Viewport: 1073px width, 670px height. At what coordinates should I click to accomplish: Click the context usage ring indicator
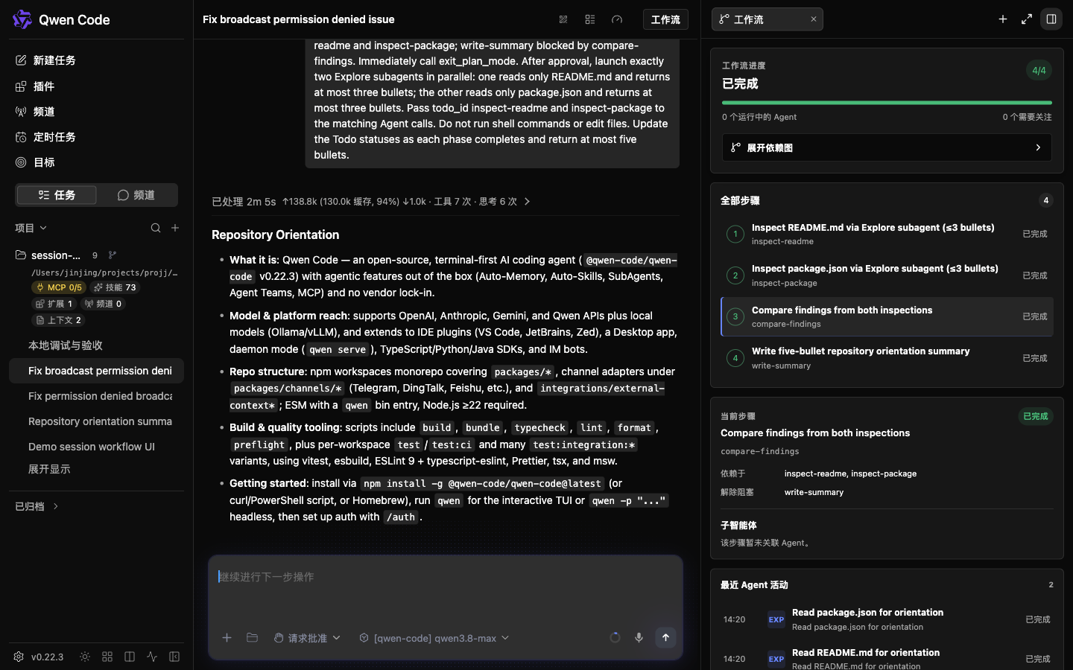[615, 638]
